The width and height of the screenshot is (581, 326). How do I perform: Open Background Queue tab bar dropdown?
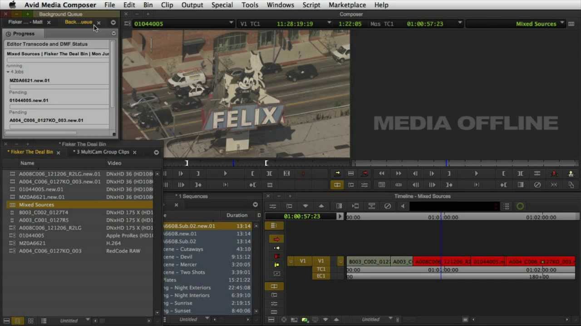(113, 22)
